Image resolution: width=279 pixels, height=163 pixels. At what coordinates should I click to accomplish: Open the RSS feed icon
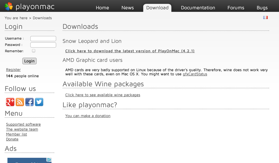pyautogui.click(x=20, y=102)
